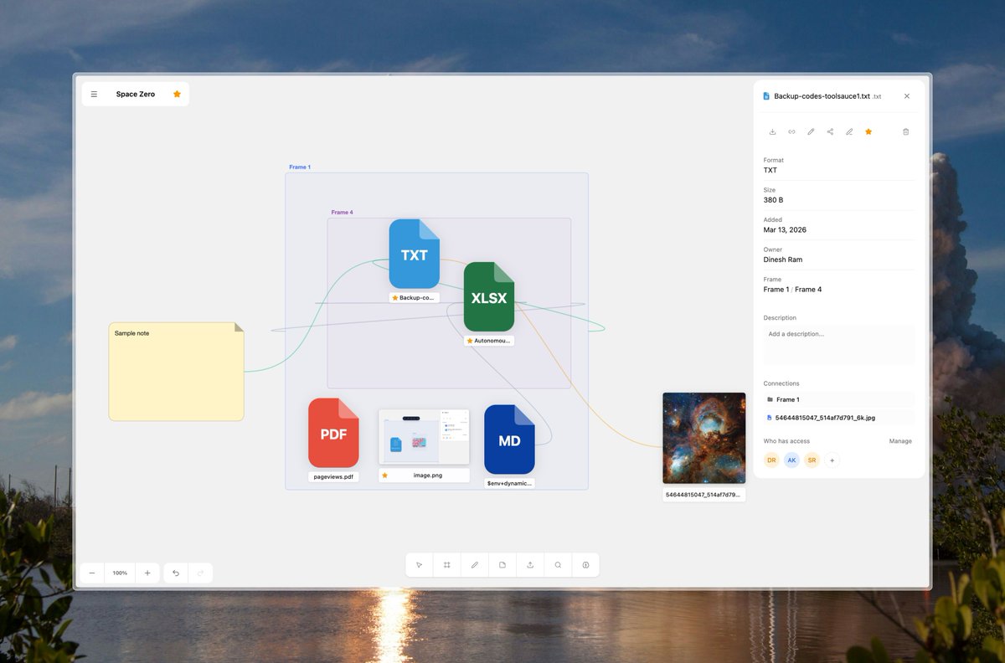Open the hamburger menu beside Space Zero
Screen dimensions: 1005x663
point(94,95)
